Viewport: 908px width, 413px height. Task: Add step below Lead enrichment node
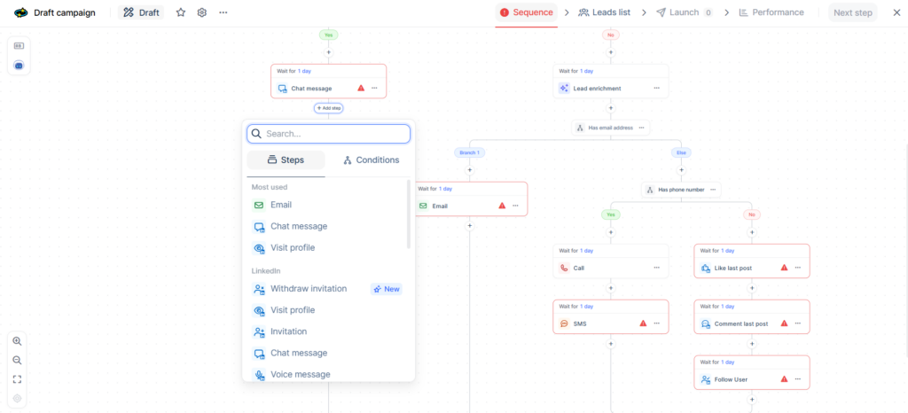point(610,108)
